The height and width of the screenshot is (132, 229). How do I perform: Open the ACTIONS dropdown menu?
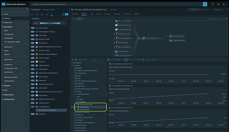coord(114,10)
